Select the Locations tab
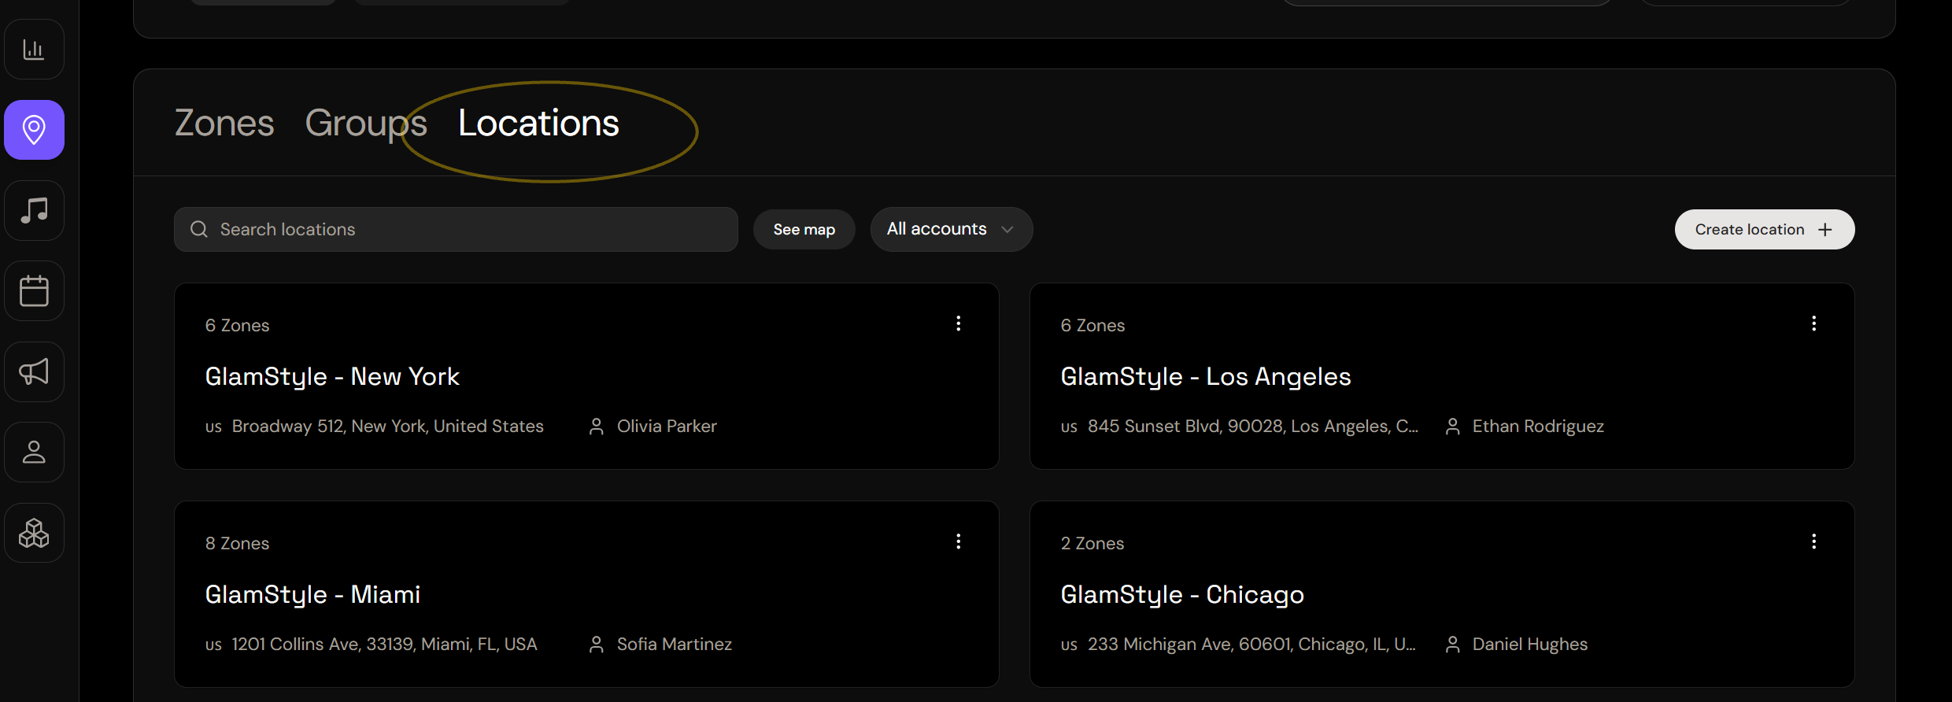Screen dimensions: 1952x702 [x=538, y=123]
